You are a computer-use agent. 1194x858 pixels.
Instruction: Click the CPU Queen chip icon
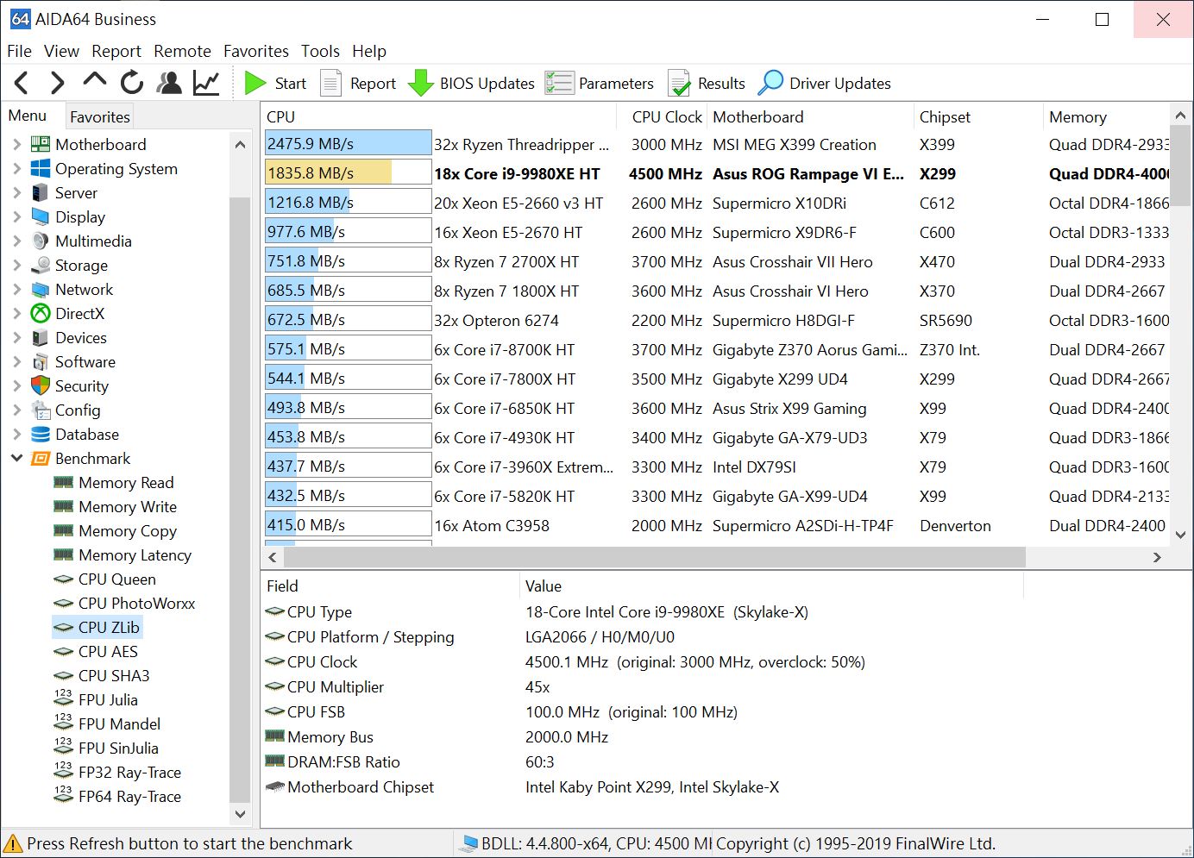coord(64,579)
